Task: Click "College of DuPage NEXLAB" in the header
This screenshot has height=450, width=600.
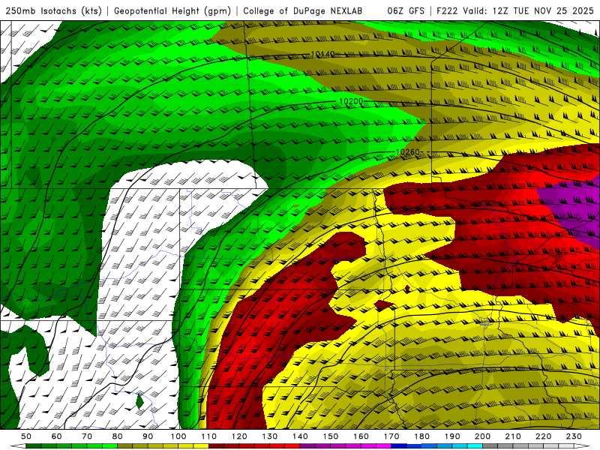Action: click(x=302, y=10)
